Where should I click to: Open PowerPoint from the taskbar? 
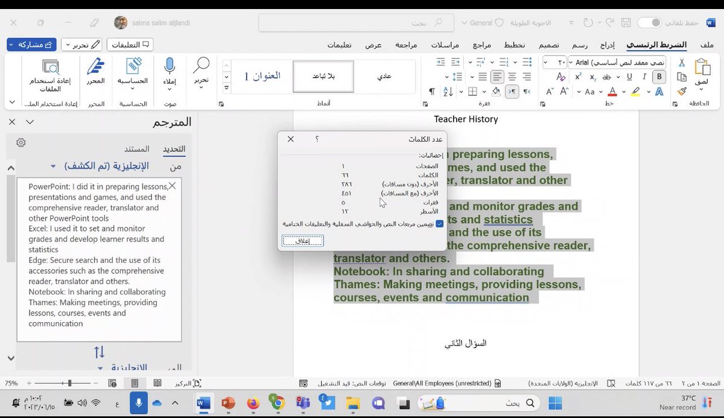[228, 403]
